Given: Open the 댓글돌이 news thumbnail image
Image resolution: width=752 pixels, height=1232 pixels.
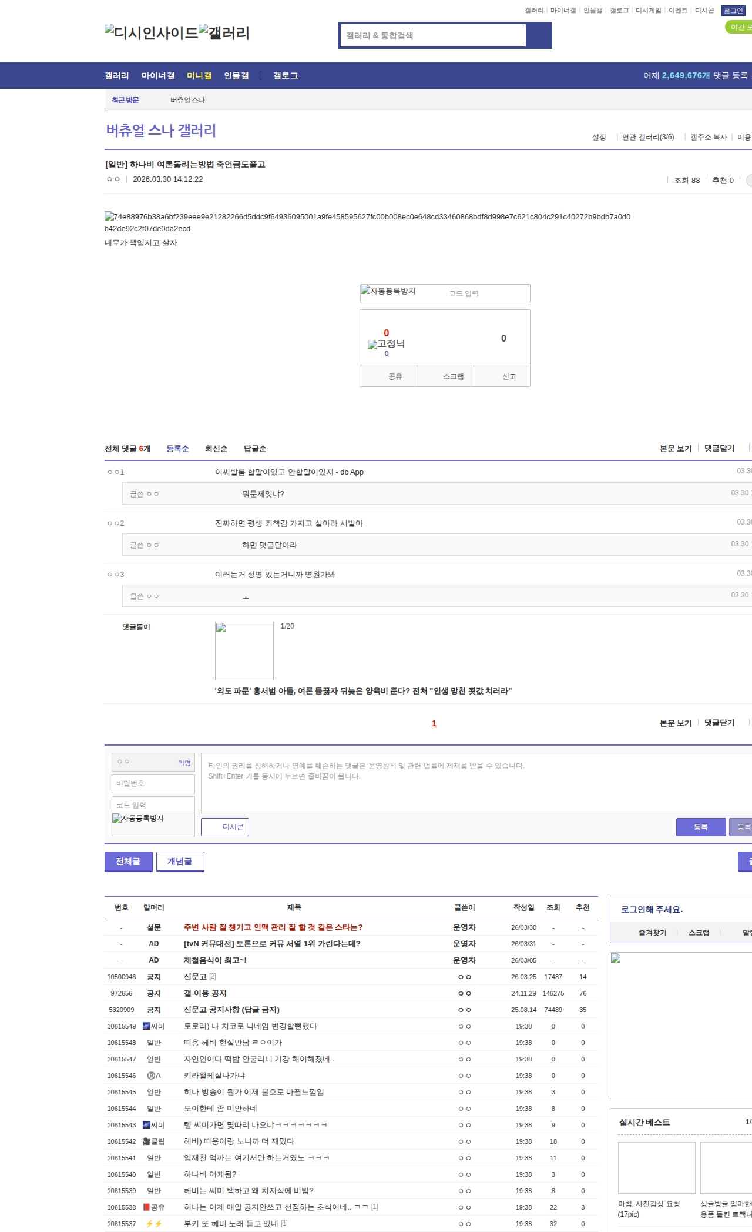Looking at the screenshot, I should [x=244, y=650].
